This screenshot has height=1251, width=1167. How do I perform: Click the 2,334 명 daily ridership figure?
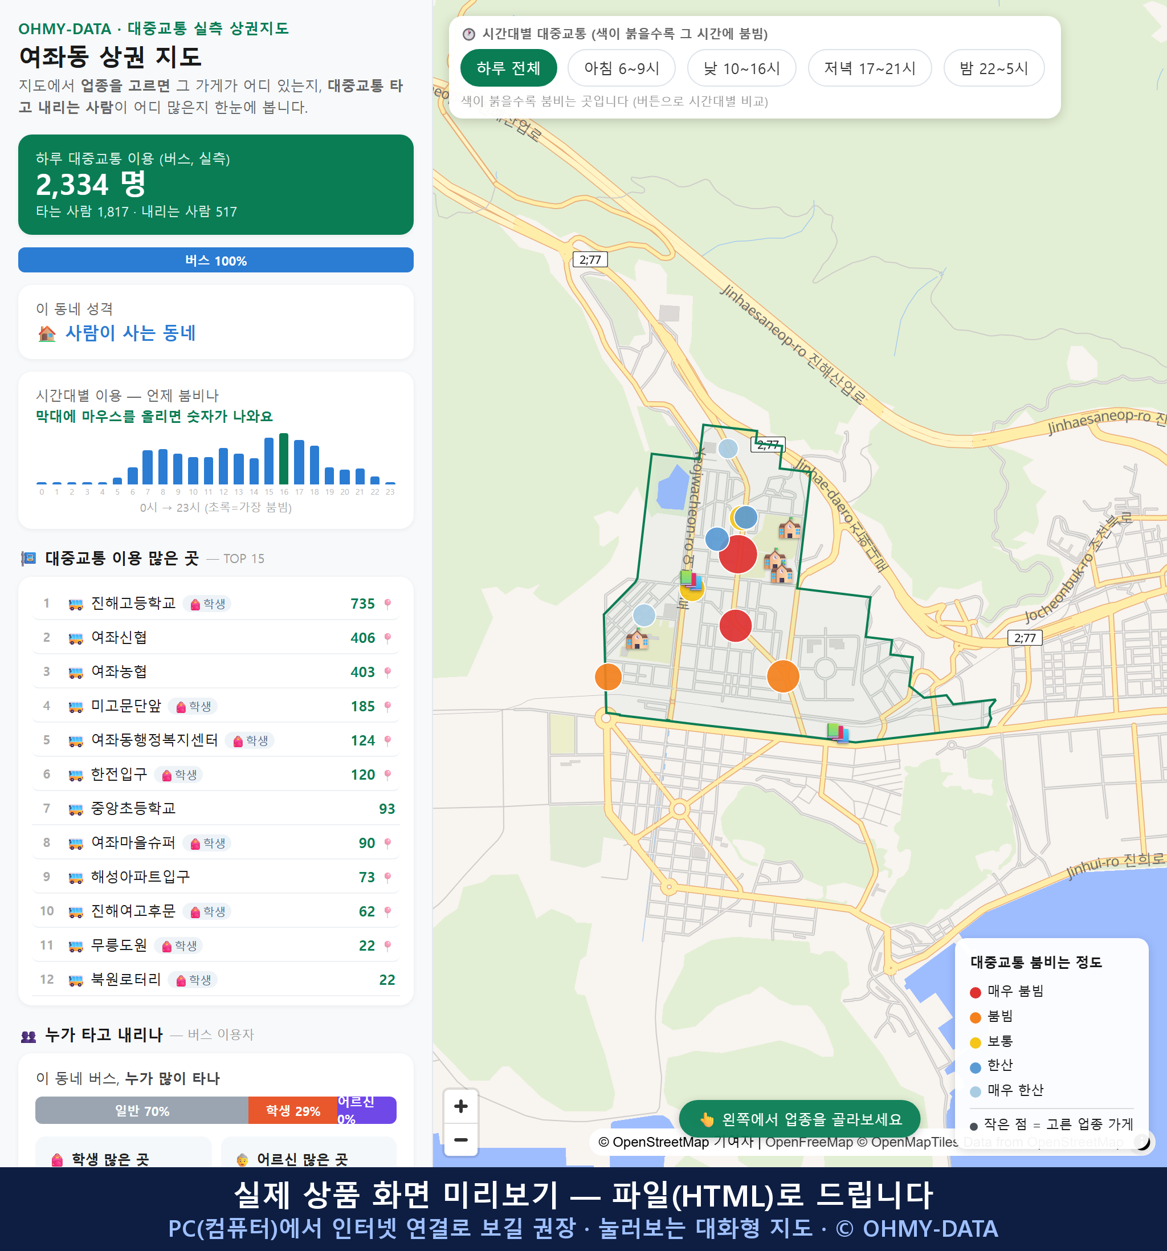coord(91,185)
